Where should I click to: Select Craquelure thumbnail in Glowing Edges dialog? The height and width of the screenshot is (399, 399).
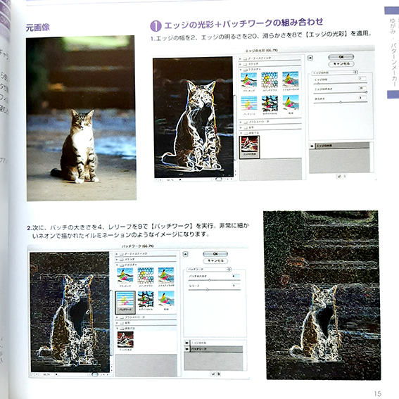[248, 80]
